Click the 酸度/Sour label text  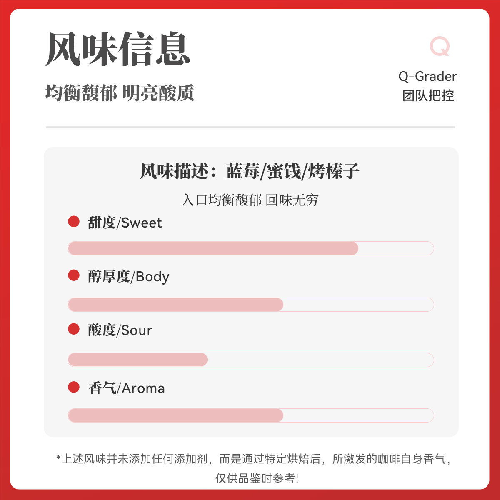(x=120, y=330)
